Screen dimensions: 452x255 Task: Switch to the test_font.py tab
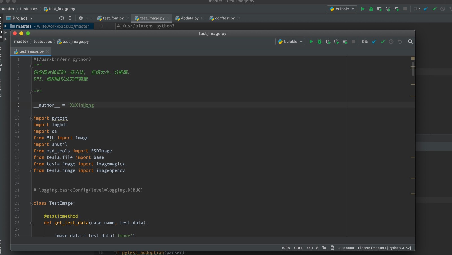[113, 18]
